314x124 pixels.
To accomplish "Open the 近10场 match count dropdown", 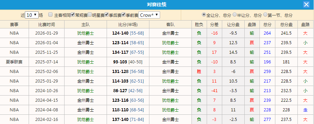I will point(32,15).
